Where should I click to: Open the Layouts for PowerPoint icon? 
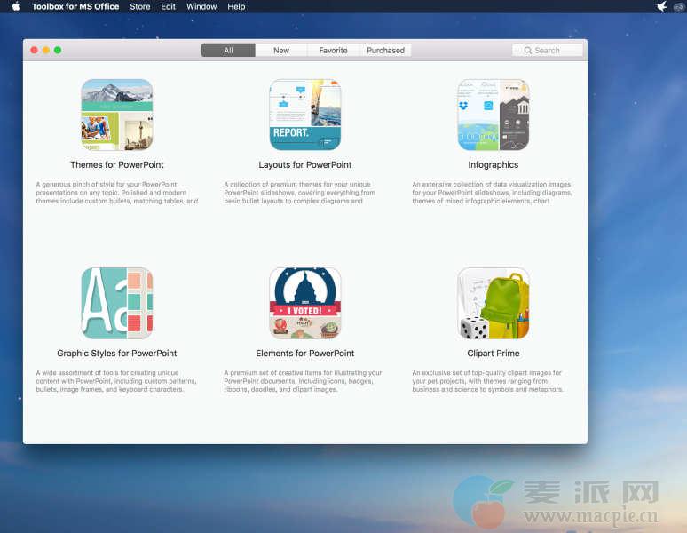tap(305, 115)
